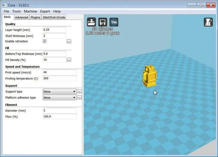218x157 pixels.
Task: Switch to the Basic tab
Action: [8, 17]
